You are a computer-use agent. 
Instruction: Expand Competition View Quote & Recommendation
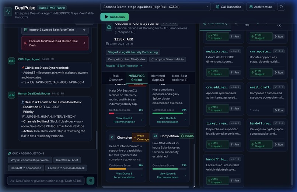pyautogui.click(x=169, y=175)
